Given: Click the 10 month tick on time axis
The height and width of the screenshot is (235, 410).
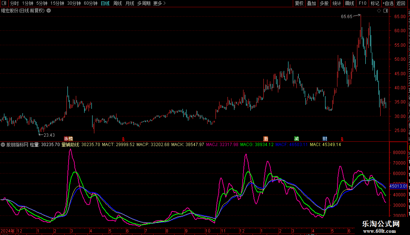Looking at the screenshot, I should 208,231.
